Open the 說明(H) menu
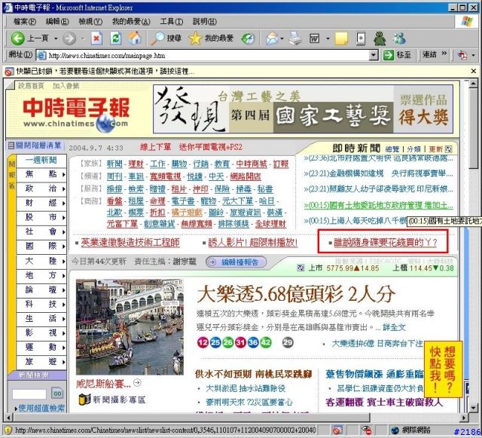Image resolution: width=482 pixels, height=438 pixels. click(205, 22)
